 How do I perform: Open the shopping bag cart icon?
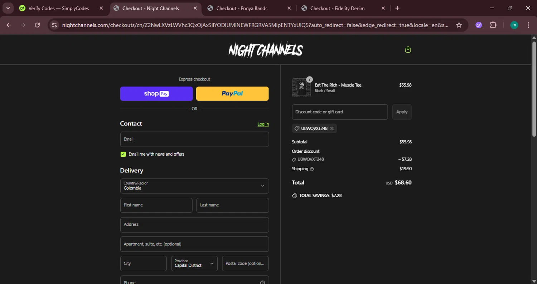408,50
